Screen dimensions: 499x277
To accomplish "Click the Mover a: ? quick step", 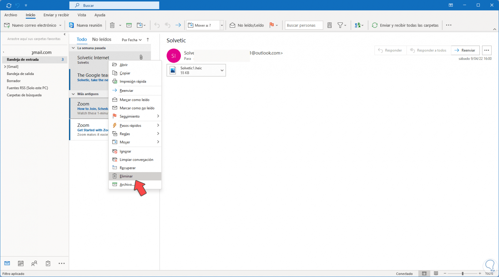I will (203, 25).
